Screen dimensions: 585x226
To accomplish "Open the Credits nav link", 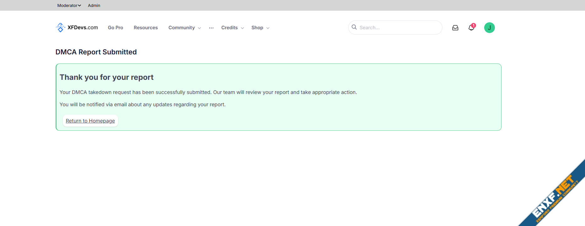I will point(229,28).
